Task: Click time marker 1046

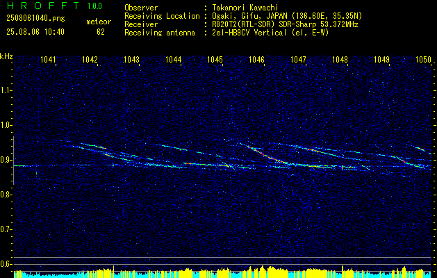Action: point(256,60)
